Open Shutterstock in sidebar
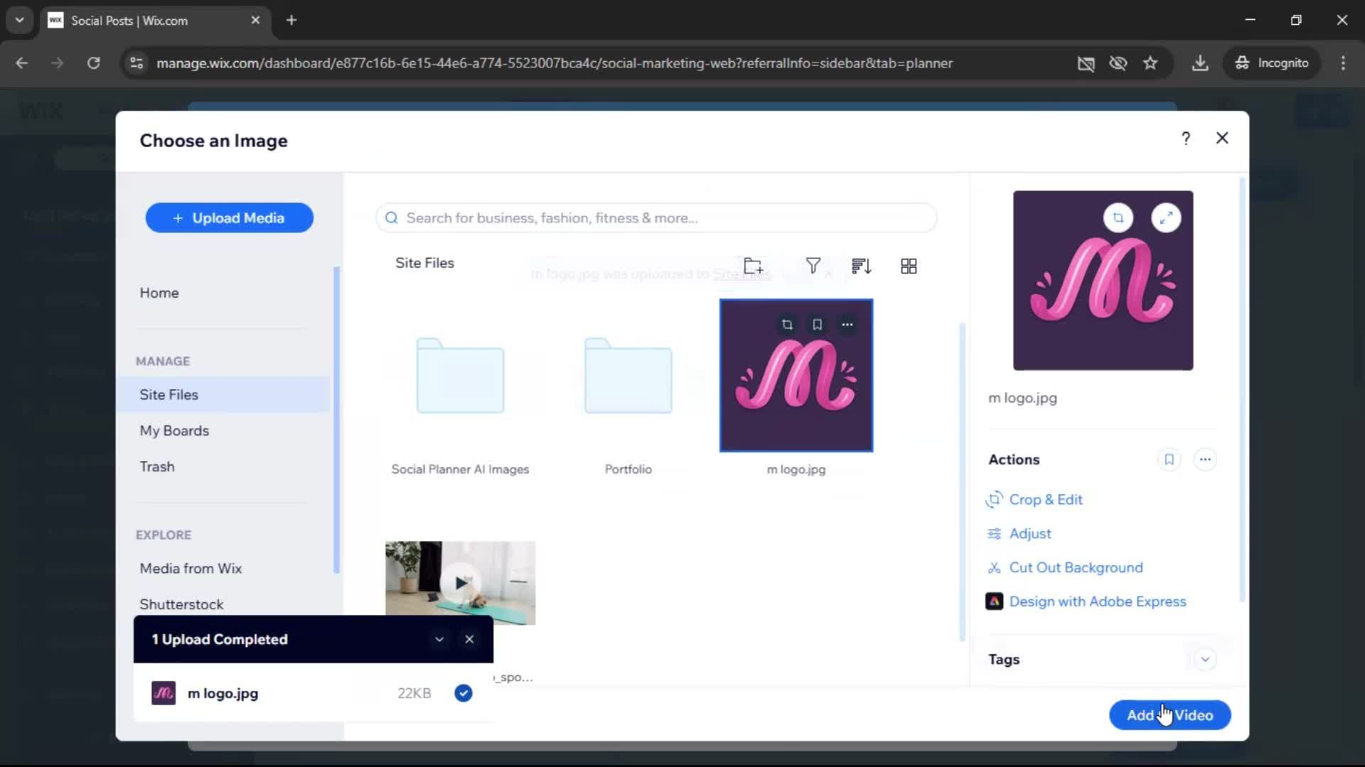Image resolution: width=1365 pixels, height=767 pixels. [x=181, y=604]
